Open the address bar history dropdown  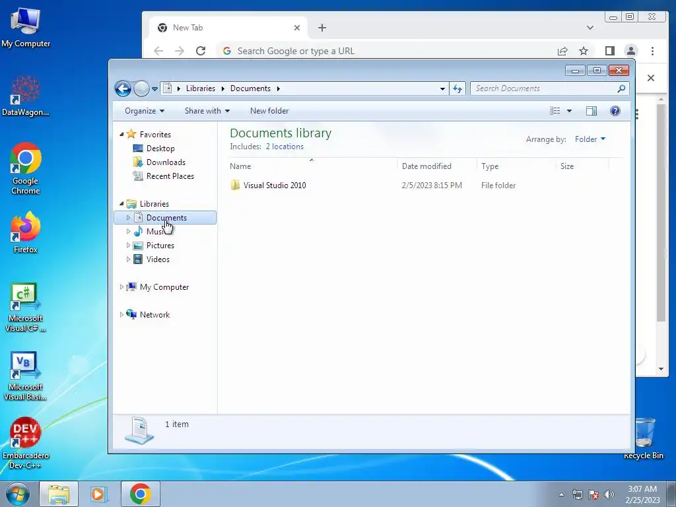click(x=442, y=89)
